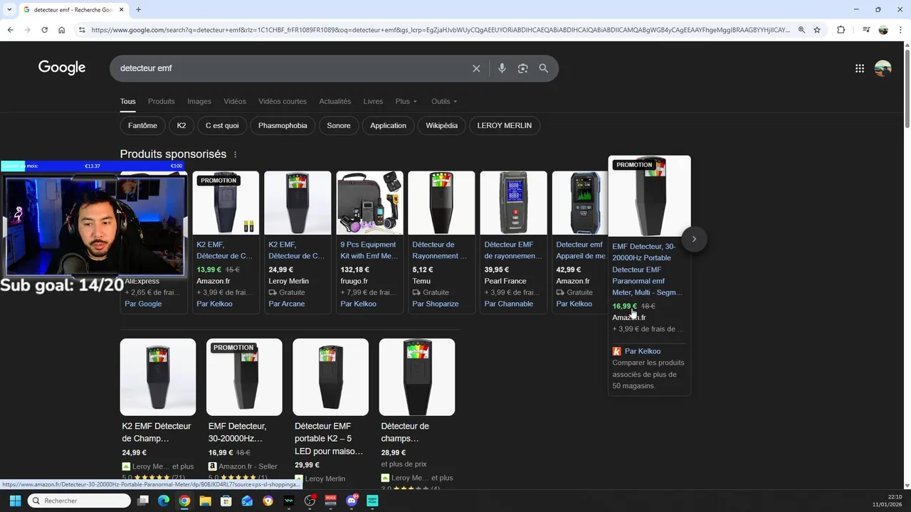The width and height of the screenshot is (911, 512).
Task: Select the Fantôme suggestion chip
Action: coord(142,126)
